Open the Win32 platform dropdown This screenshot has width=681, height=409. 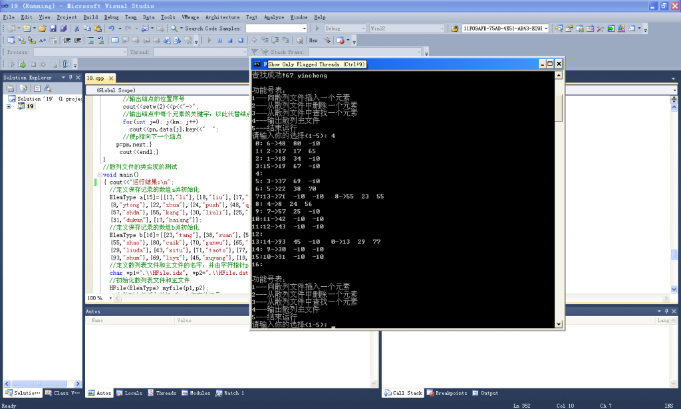pyautogui.click(x=443, y=29)
